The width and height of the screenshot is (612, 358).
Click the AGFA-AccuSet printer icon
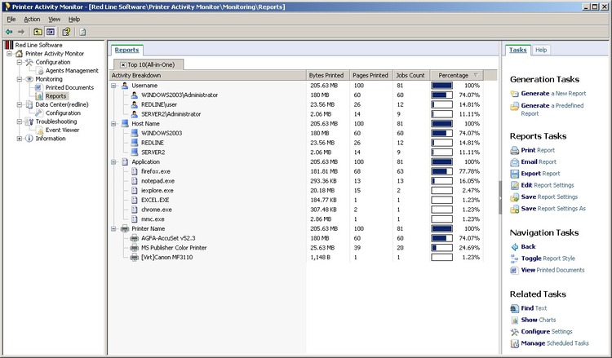[x=135, y=238]
